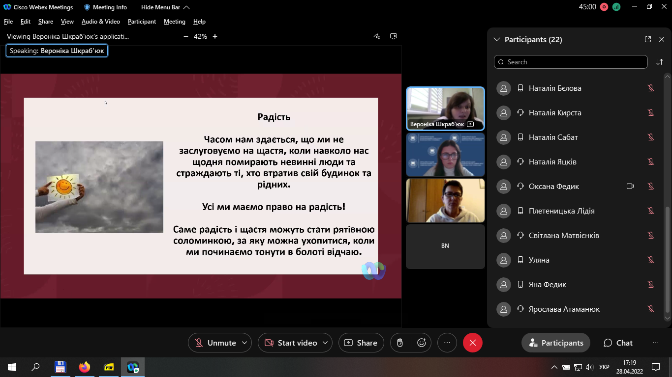Open the Meeting menu
The height and width of the screenshot is (377, 672).
pyautogui.click(x=174, y=22)
